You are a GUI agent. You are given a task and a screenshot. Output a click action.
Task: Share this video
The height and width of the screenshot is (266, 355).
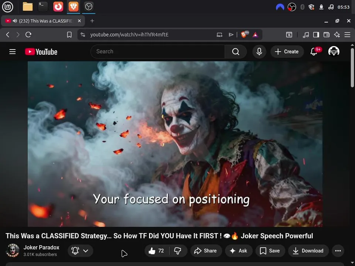(206, 250)
